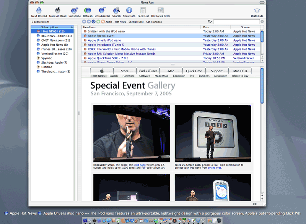
Task: Click the Distribute icon at top right
Action: [x=257, y=11]
